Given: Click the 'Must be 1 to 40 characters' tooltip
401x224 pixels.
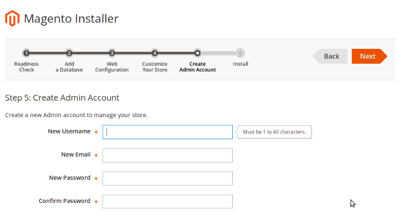Looking at the screenshot, I should pyautogui.click(x=274, y=132).
